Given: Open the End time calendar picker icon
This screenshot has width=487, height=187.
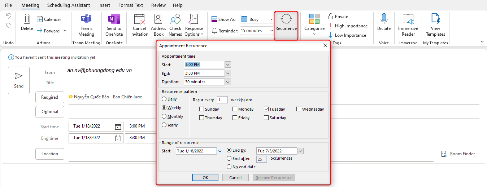Looking at the screenshot, I should (118, 138).
